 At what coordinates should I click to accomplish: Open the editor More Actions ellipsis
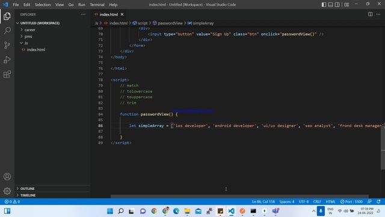378,14
